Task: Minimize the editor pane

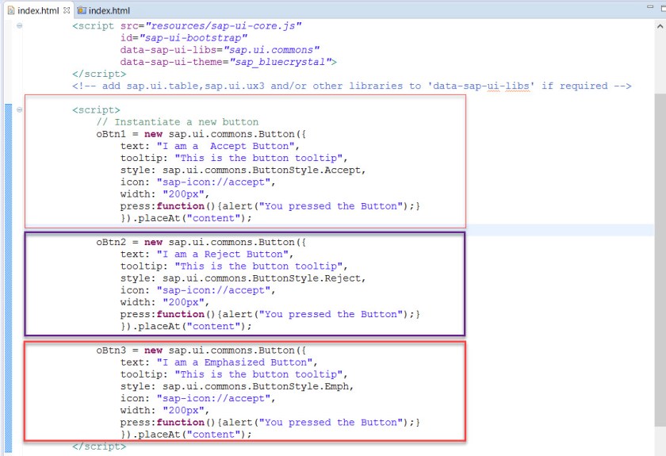Action: [650, 7]
